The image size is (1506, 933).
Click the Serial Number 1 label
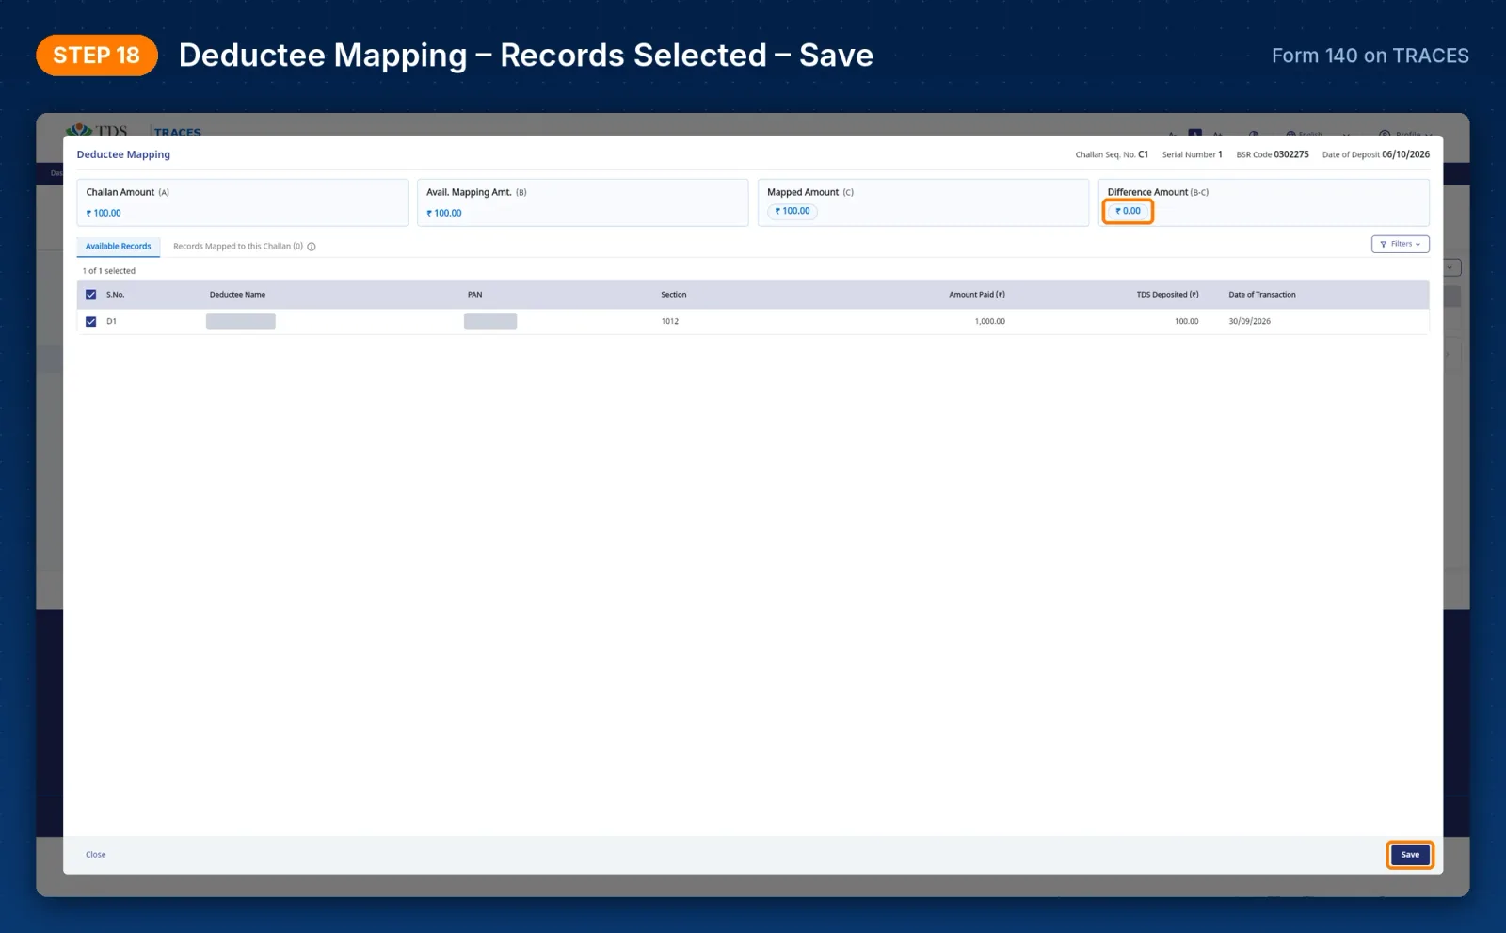tap(1192, 154)
